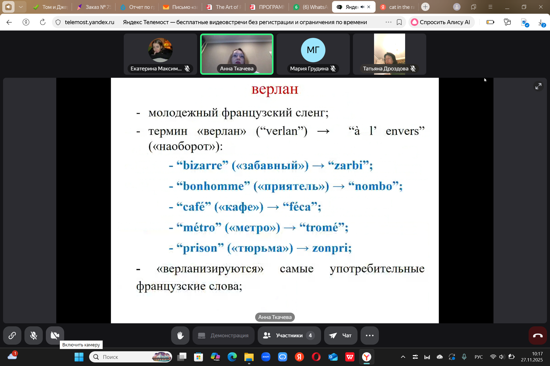The height and width of the screenshot is (366, 550).
Task: Unmute the microphone in meeting controls
Action: 33,335
